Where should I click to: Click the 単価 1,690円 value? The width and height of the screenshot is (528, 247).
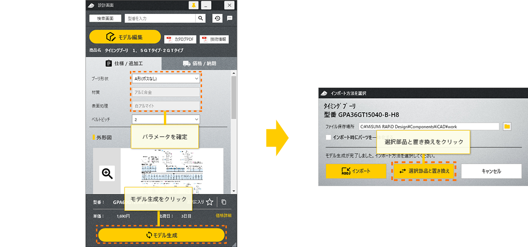[123, 216]
